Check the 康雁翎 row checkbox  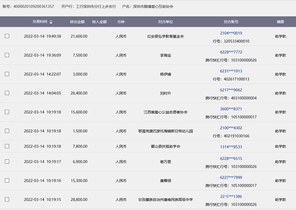coord(7,180)
